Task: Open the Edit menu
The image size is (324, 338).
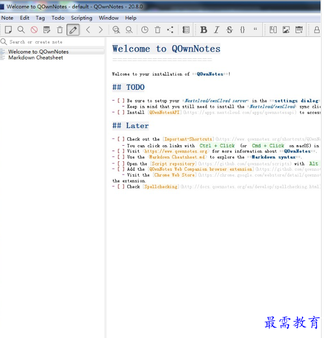Action: pyautogui.click(x=24, y=18)
